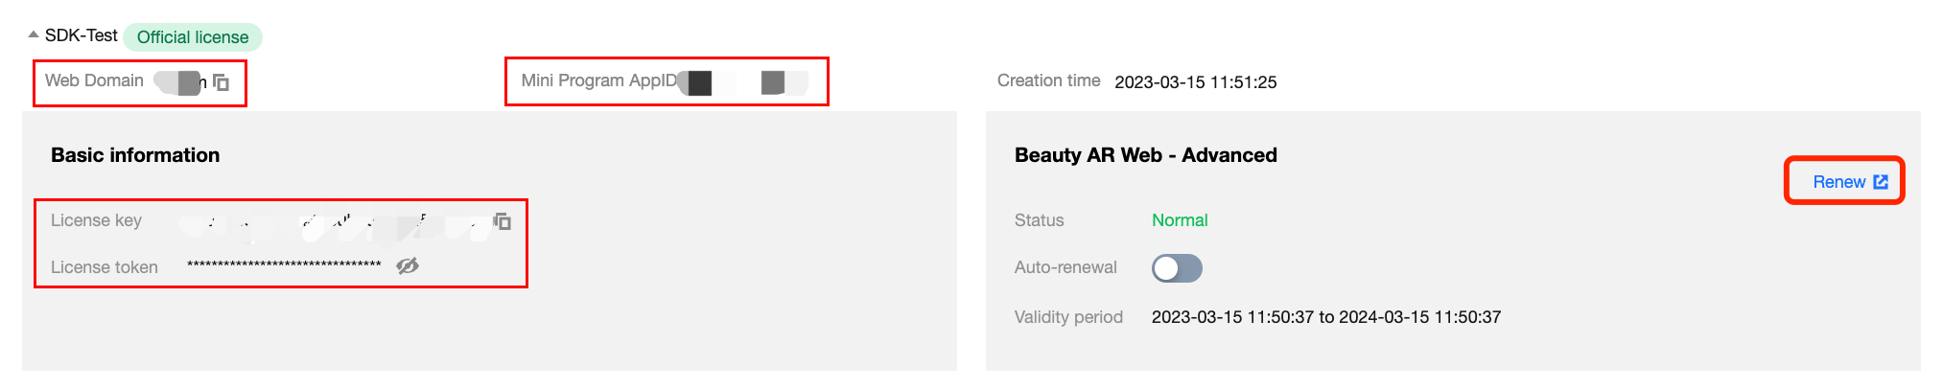Click the Validity period date range
Screen dimensions: 1943x389
click(x=1325, y=317)
